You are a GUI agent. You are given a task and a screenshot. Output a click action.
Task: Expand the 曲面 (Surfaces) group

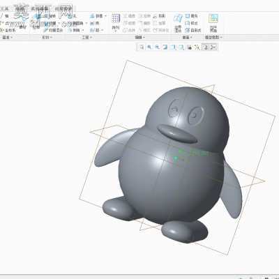coord(187,37)
